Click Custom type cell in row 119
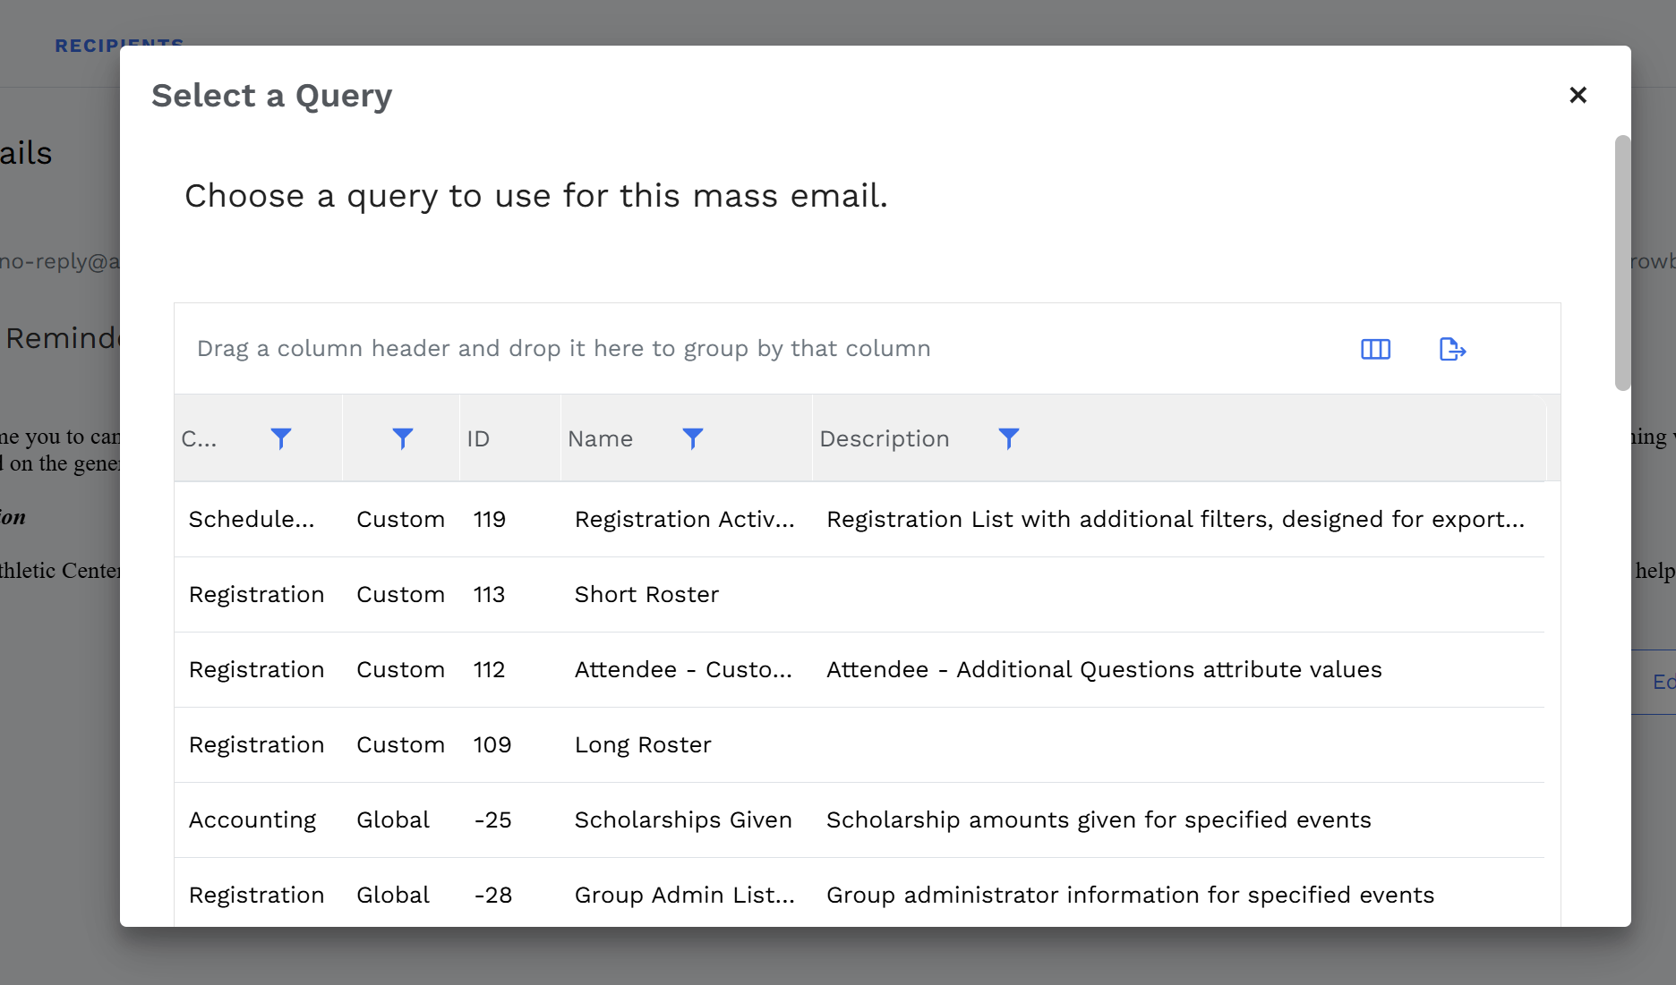The image size is (1676, 985). point(400,520)
